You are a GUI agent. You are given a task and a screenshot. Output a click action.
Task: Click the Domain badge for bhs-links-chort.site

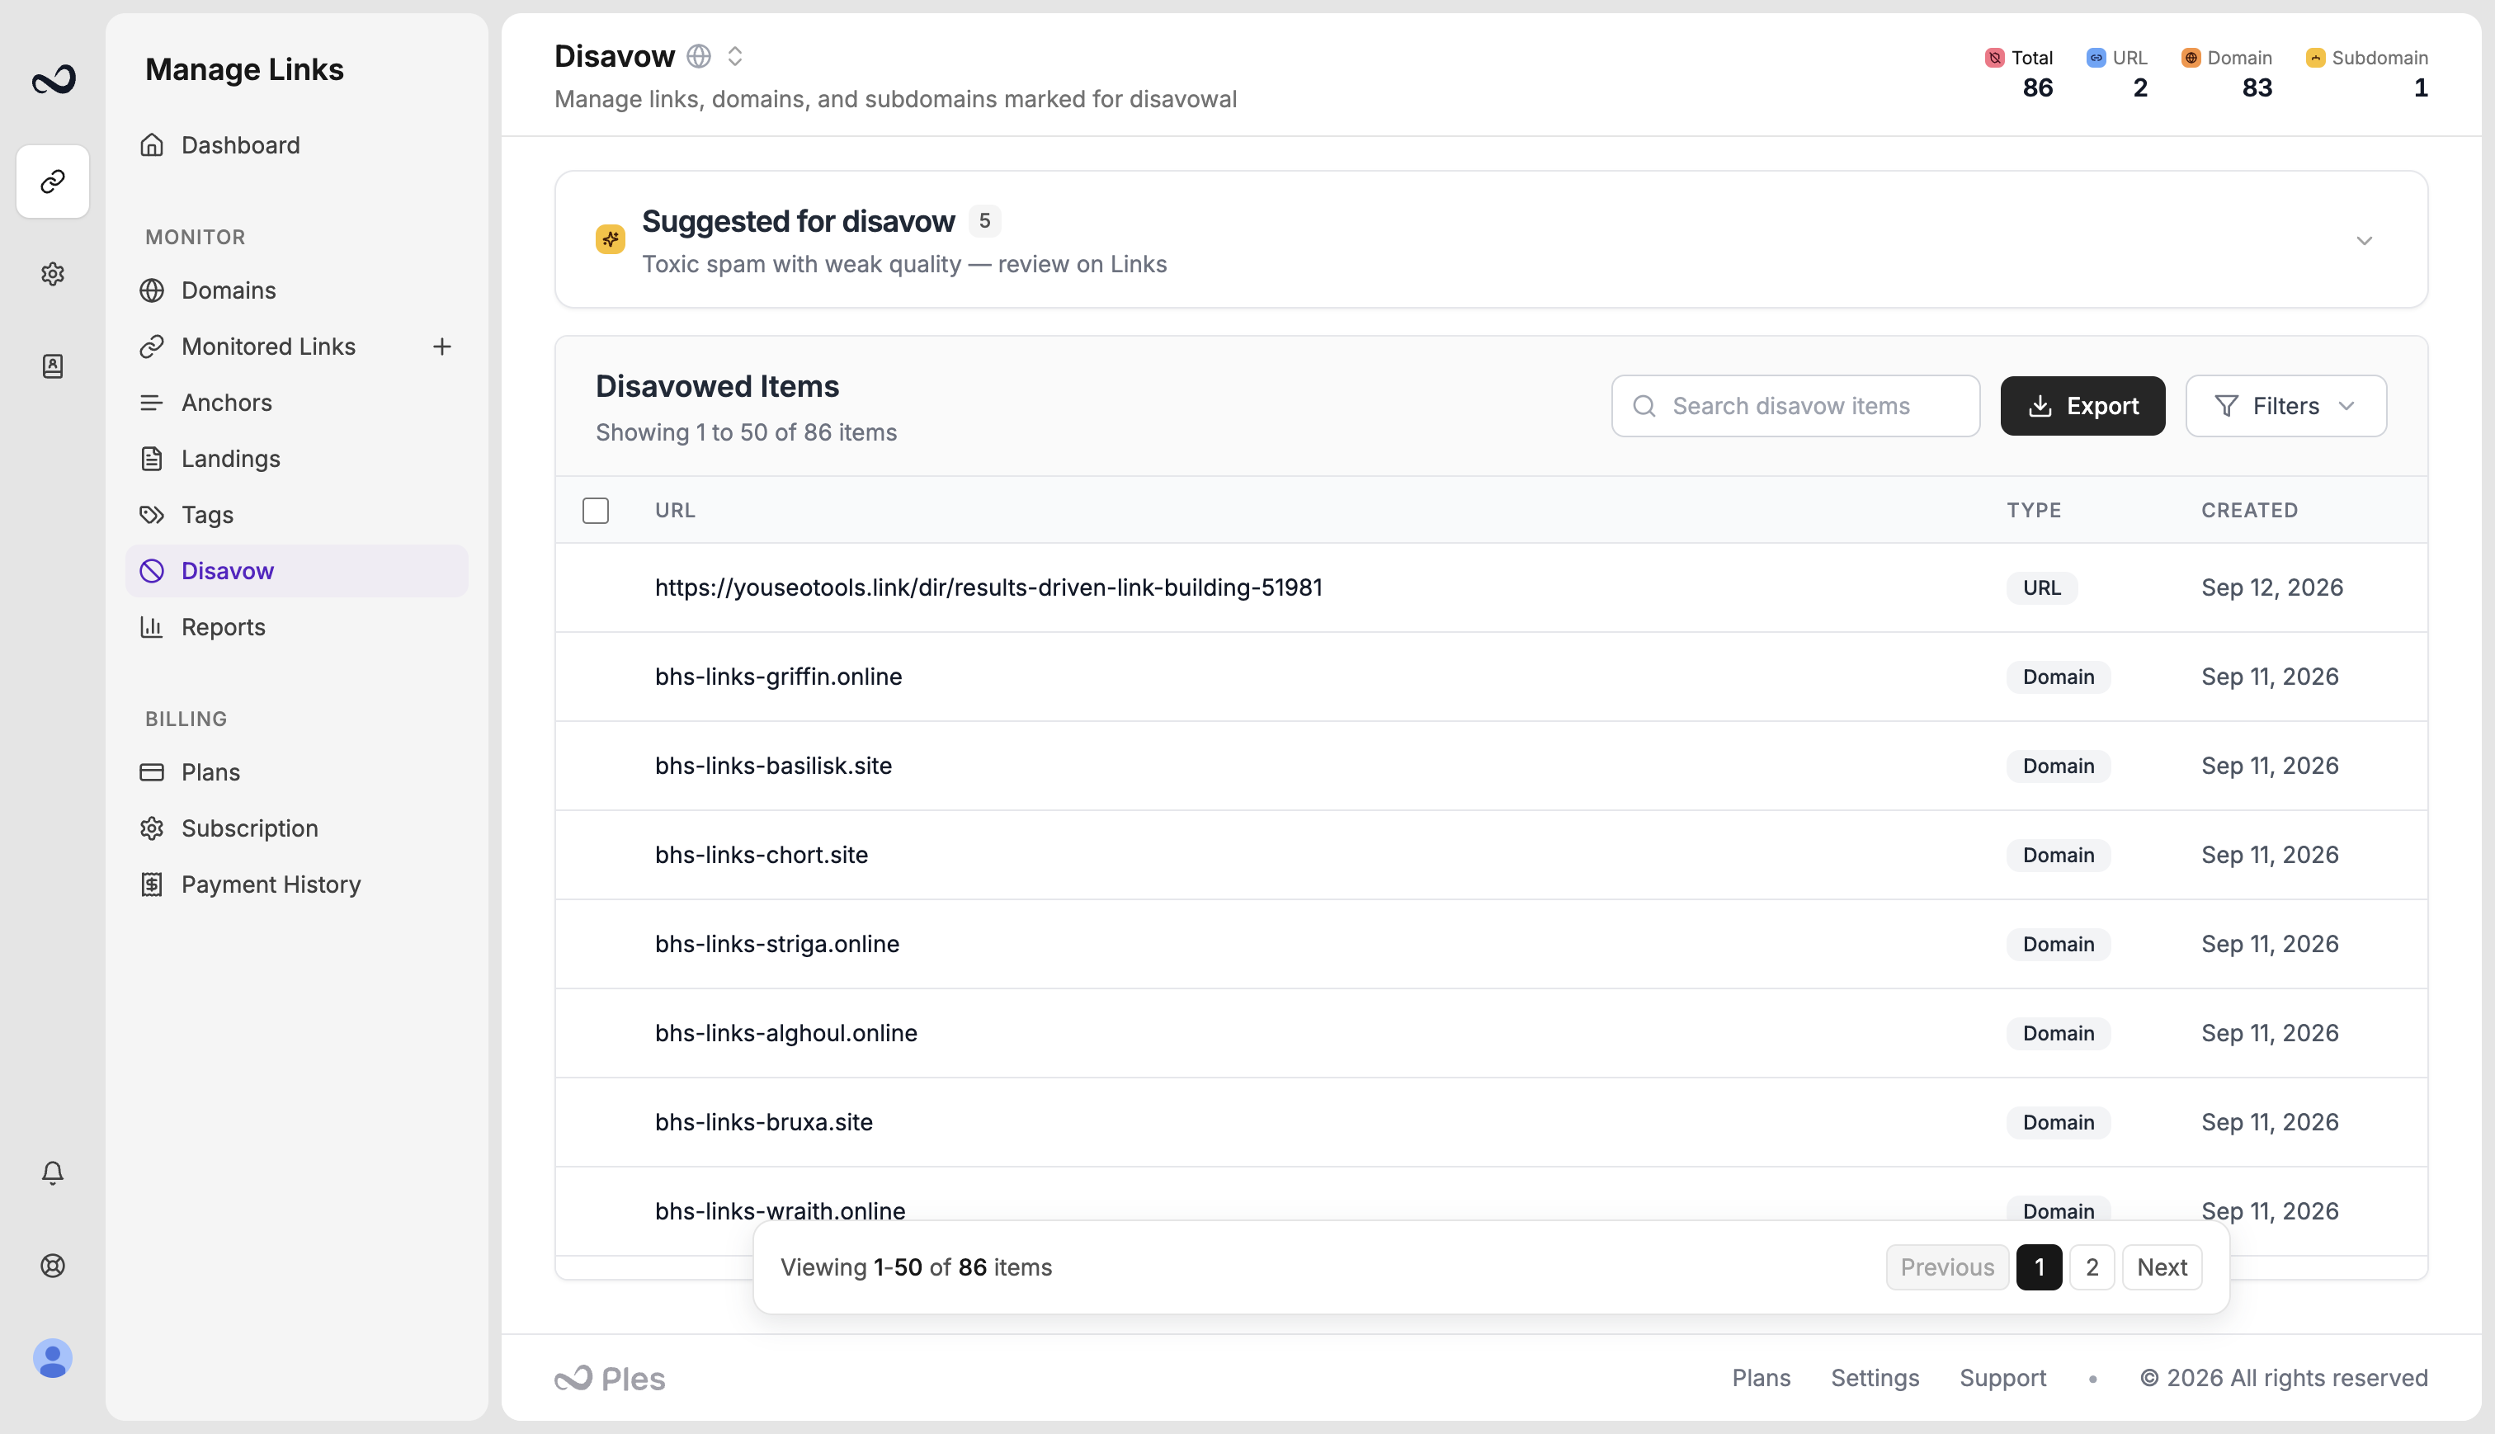coord(2058,855)
